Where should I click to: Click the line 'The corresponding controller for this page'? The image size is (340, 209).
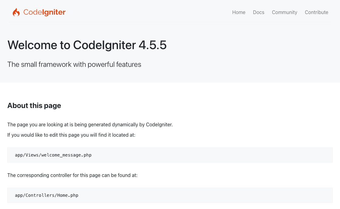[73, 175]
